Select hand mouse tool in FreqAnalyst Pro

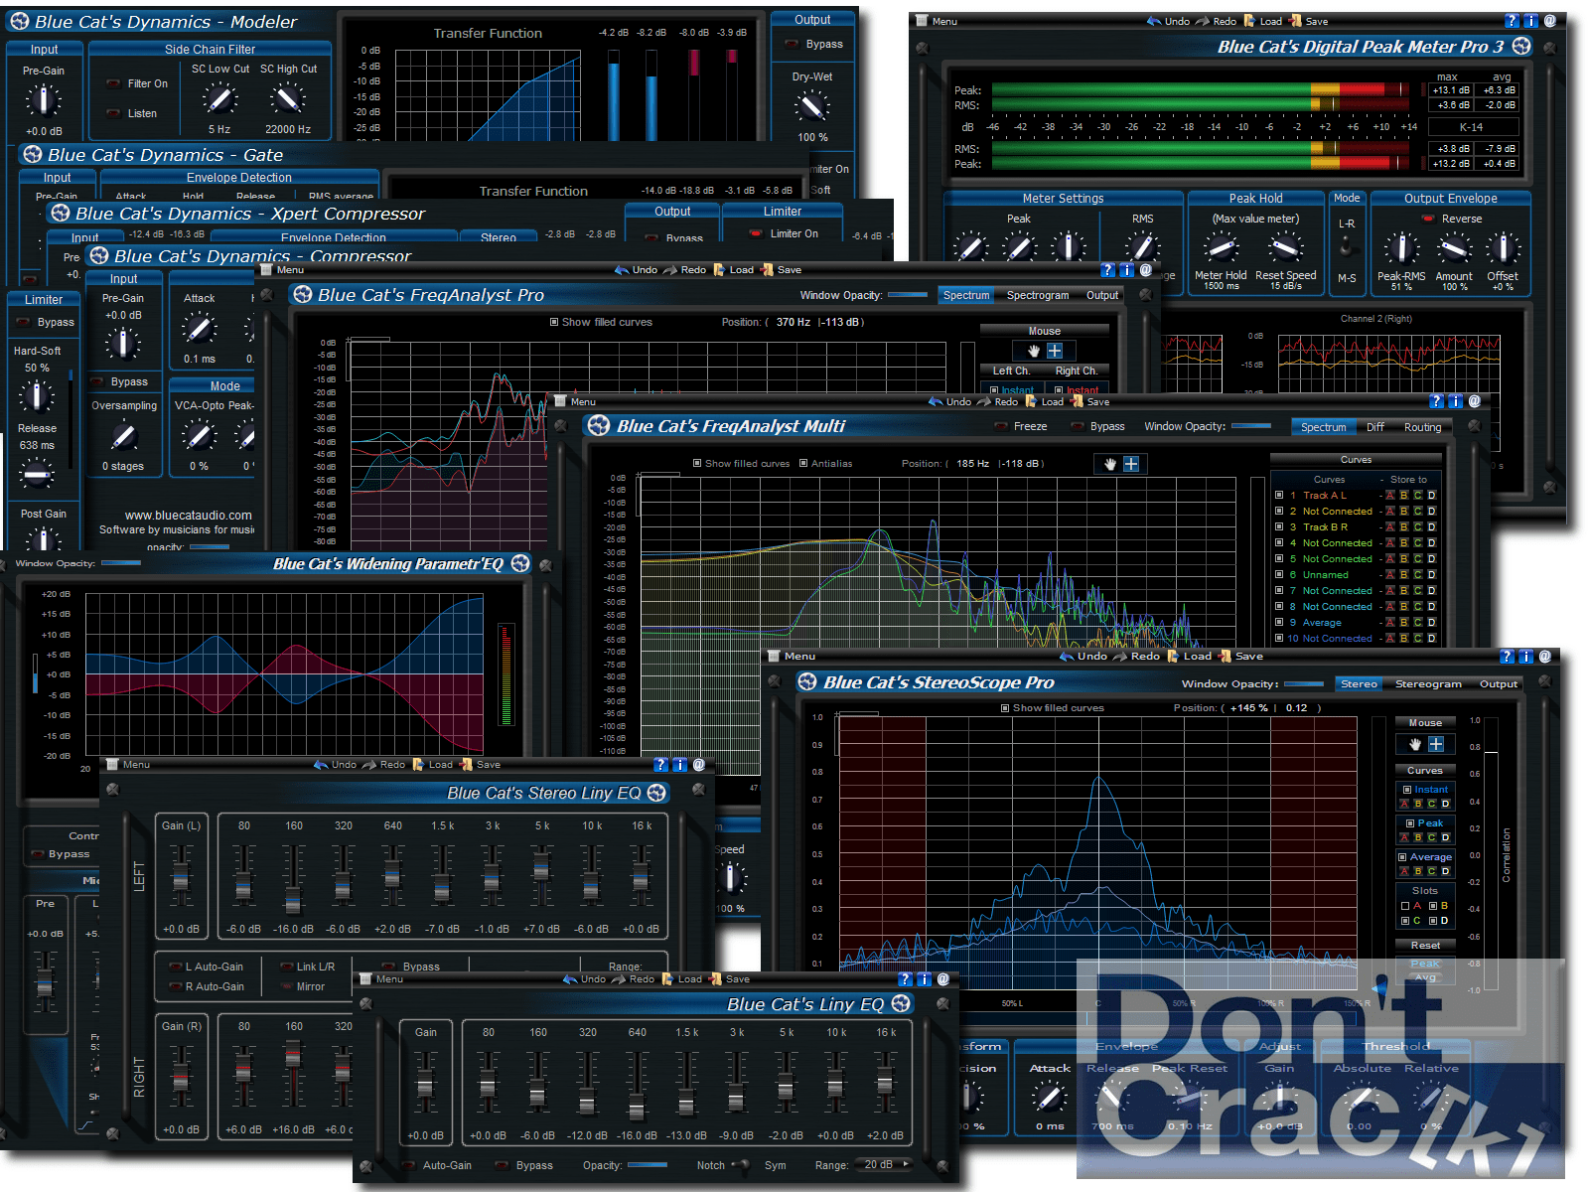point(1033,351)
